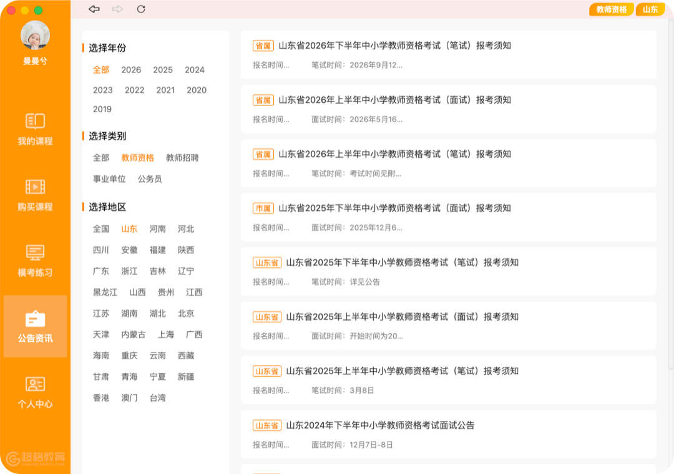Select year 2022
This screenshot has height=474, width=674.
(x=135, y=90)
